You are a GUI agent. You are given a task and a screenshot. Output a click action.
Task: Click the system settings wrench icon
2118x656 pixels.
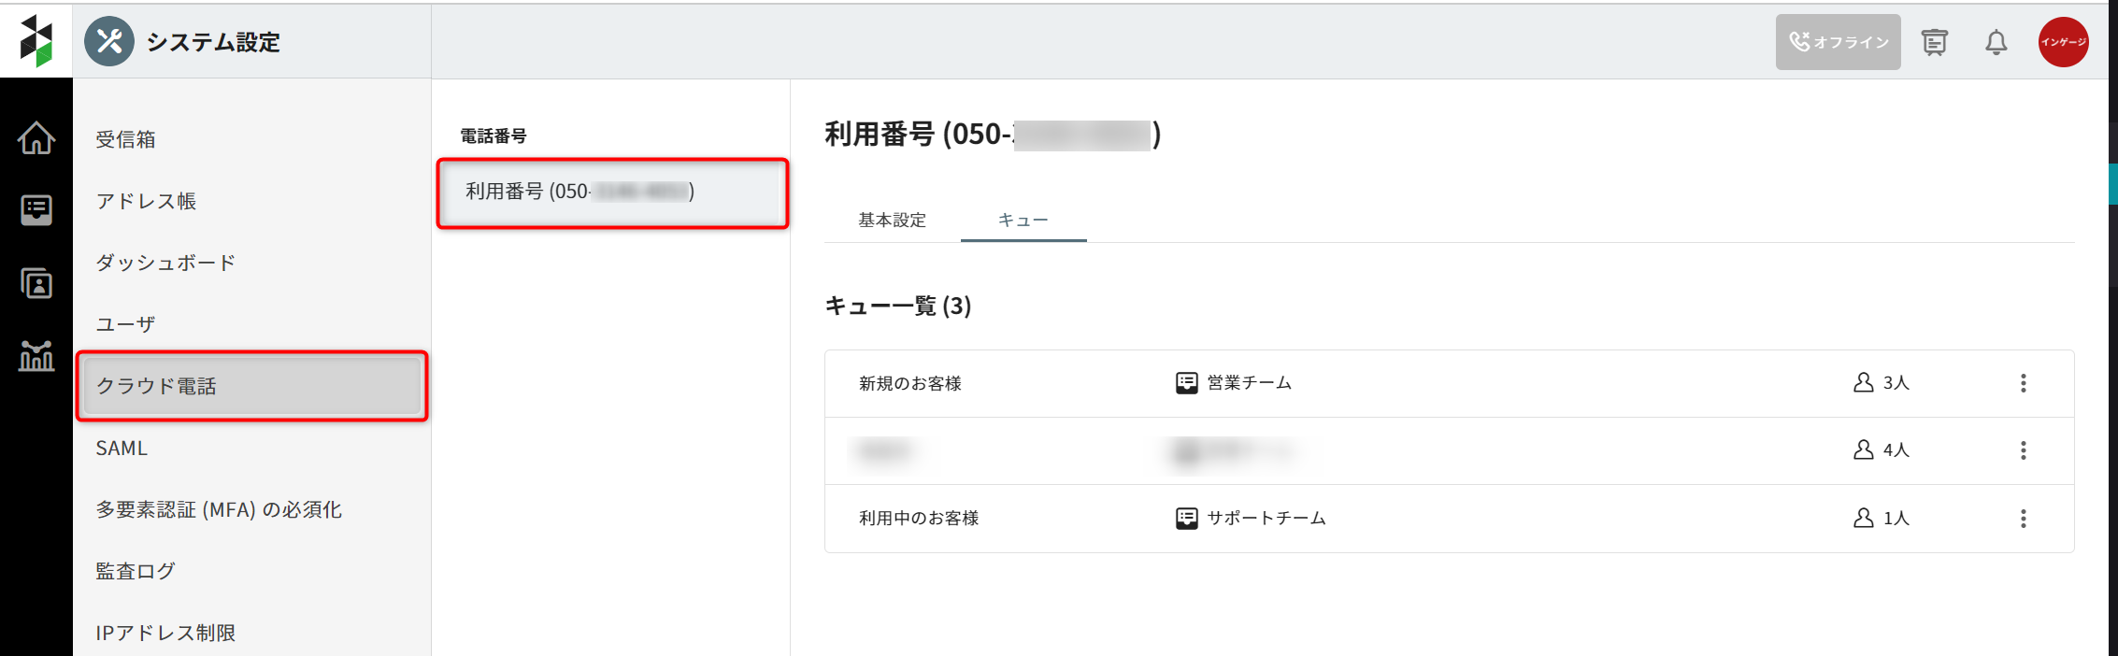[109, 41]
